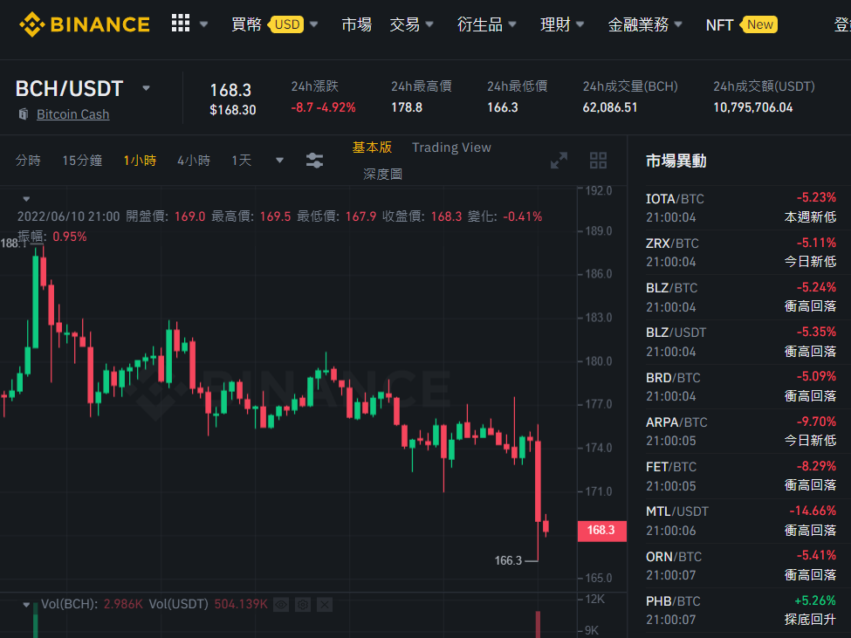This screenshot has width=851, height=638.
Task: Expand more time interval options
Action: (x=279, y=160)
